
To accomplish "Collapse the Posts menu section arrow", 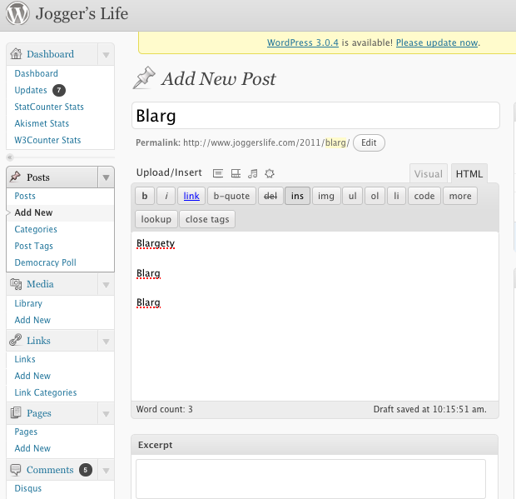I will [x=105, y=177].
